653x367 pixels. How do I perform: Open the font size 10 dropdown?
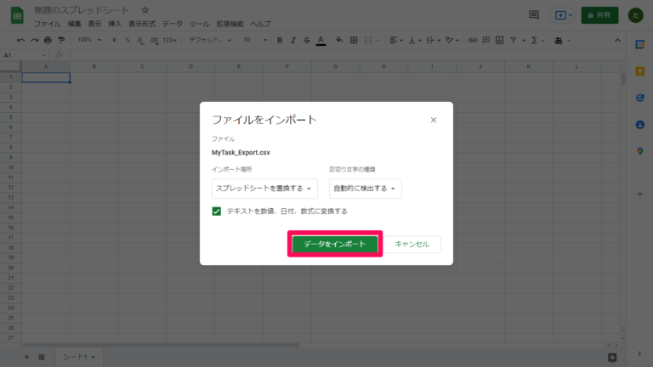255,41
